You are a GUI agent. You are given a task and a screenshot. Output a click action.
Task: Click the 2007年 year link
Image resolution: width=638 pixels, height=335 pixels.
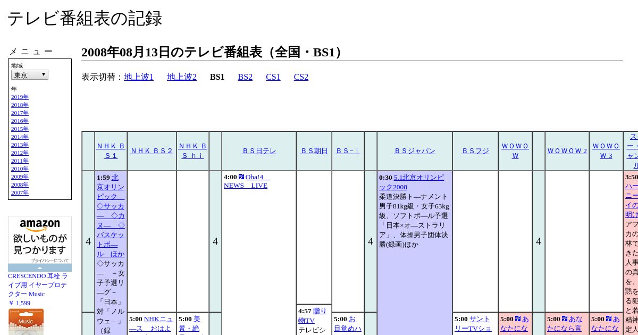point(20,193)
